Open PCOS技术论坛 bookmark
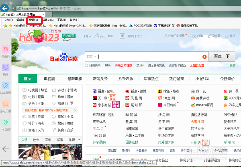This screenshot has height=167, width=241. pyautogui.click(x=141, y=25)
